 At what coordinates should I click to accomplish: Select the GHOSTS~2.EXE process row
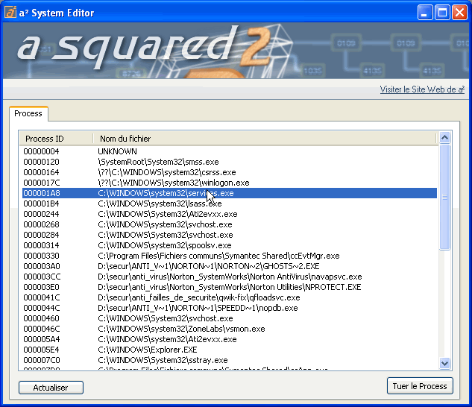[230, 266]
